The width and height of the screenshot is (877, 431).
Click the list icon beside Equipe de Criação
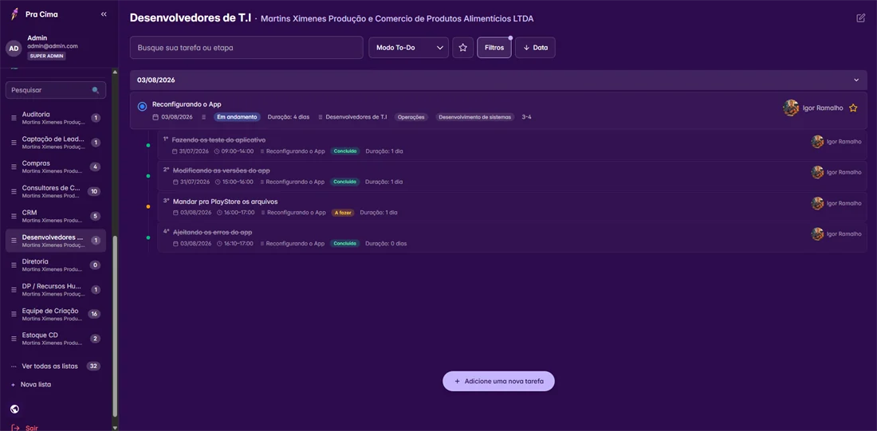click(14, 314)
